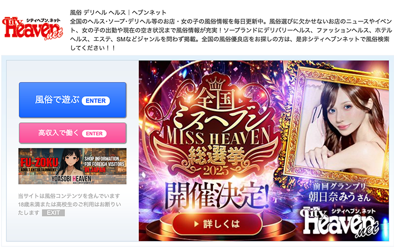Viewport: 394px width, 249px height.
Task: Click the City Heaven net logo at top left
Action: coord(33,28)
